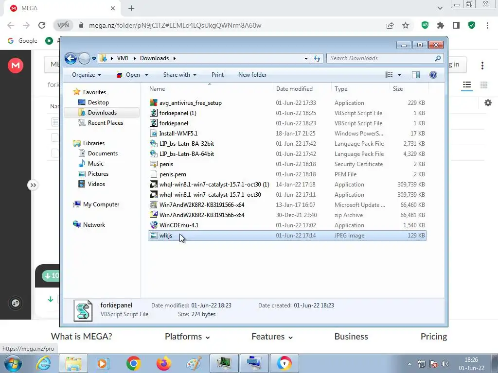Click the Explorer help icon

click(433, 75)
